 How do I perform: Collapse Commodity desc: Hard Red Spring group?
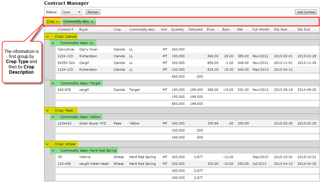53,151
